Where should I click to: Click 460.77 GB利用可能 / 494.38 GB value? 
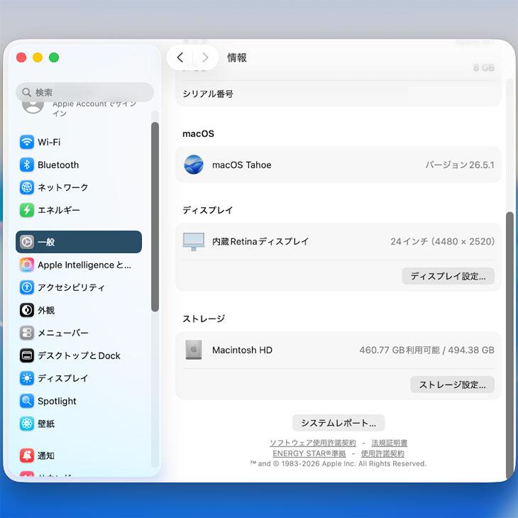[x=427, y=350]
